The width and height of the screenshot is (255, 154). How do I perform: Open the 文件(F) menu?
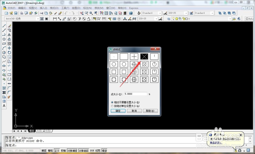coord(11,8)
